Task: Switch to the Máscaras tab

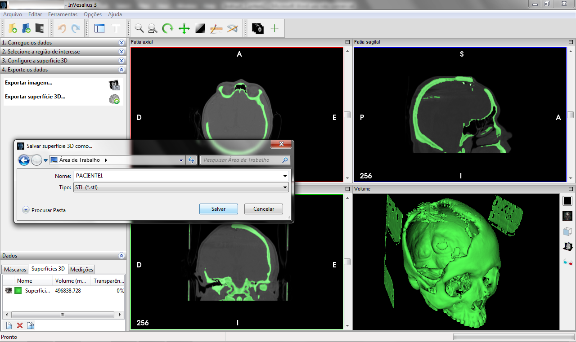Action: (15, 270)
